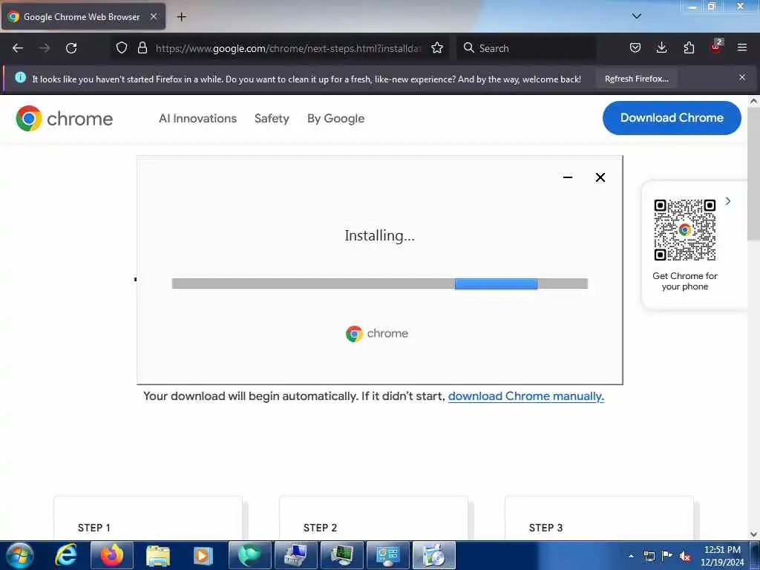Click the muted volume tray icon
Image resolution: width=760 pixels, height=570 pixels.
[685, 556]
